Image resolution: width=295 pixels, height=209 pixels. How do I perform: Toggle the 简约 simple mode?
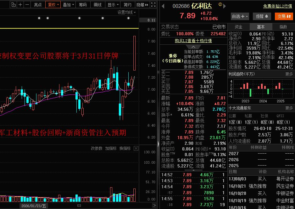coord(128,5)
